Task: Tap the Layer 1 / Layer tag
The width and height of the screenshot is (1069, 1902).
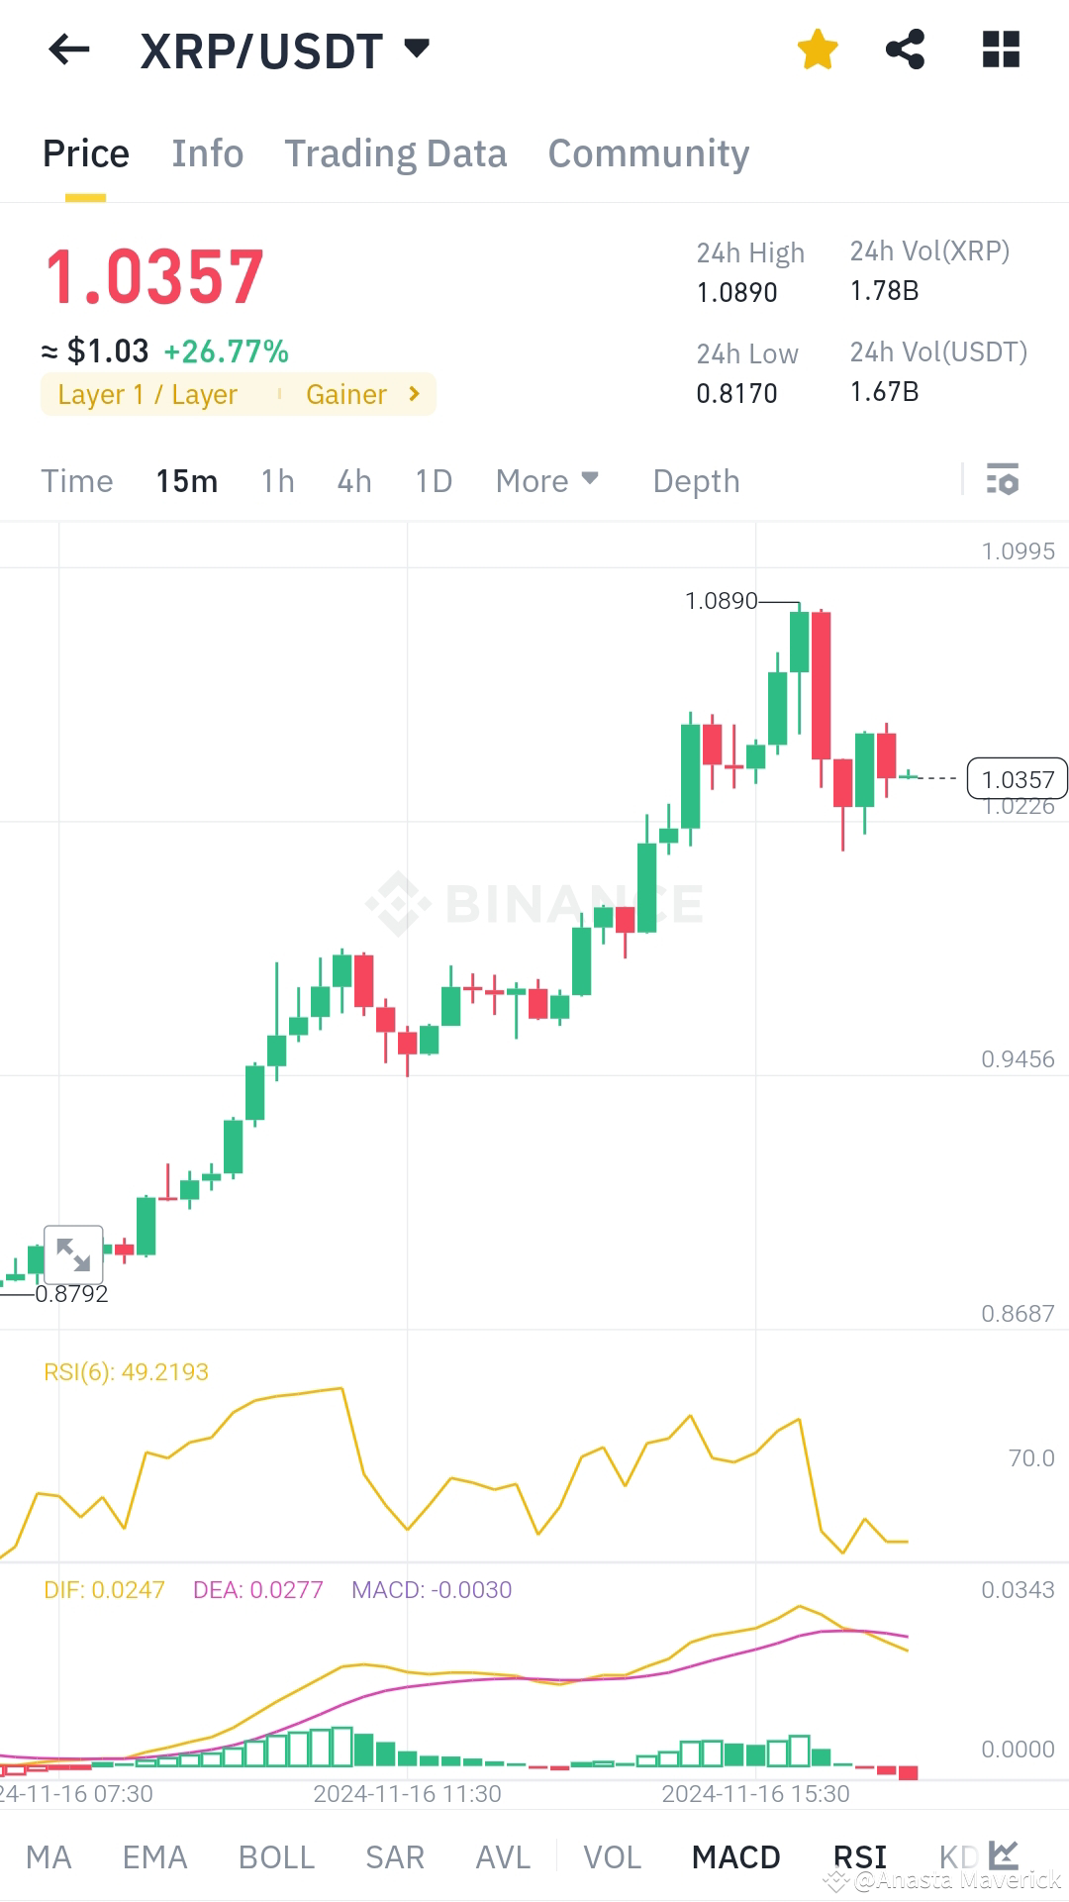Action: [x=146, y=394]
